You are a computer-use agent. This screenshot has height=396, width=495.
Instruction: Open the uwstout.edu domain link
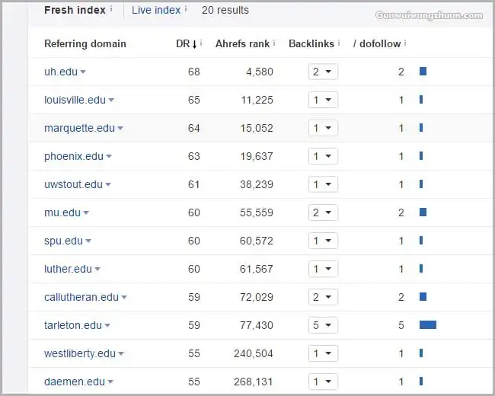73,184
